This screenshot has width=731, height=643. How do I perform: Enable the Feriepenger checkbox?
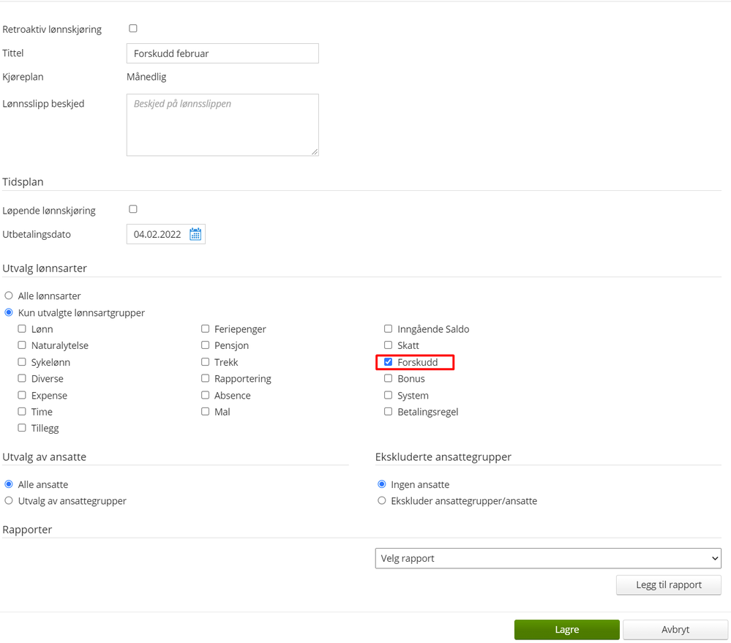(205, 329)
